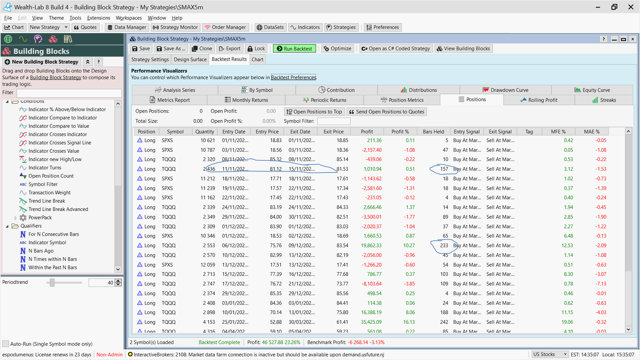640x360 pixels.
Task: Open the Extensions menu
Action: [x=98, y=18]
